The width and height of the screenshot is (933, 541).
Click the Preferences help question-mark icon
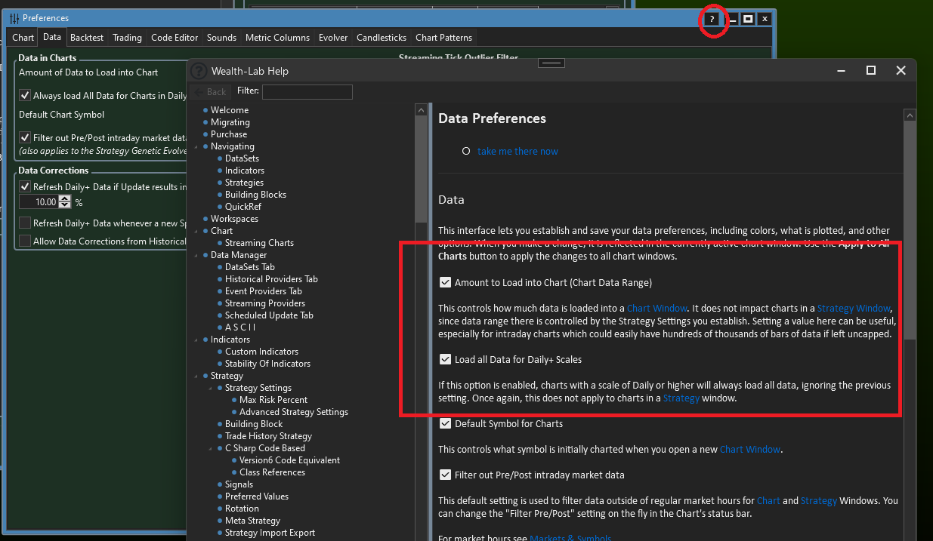point(711,19)
